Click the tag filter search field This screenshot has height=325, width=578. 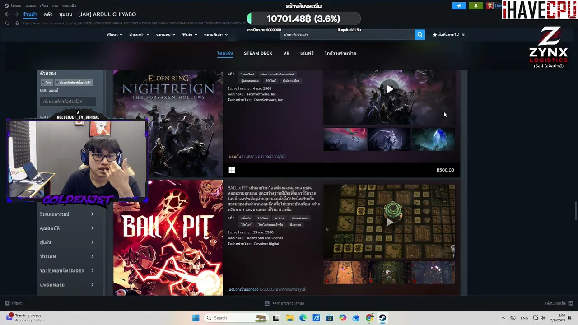coord(68,101)
